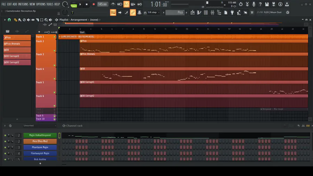Click the GAMEBREAKER-INSTRUMENTAL audio clip

[x=183, y=37]
